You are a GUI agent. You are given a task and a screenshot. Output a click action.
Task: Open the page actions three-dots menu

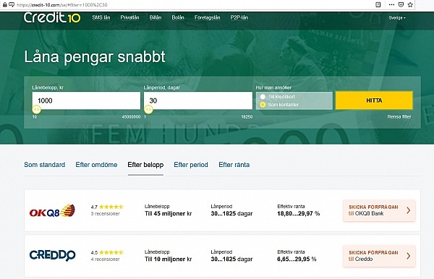[391, 4]
